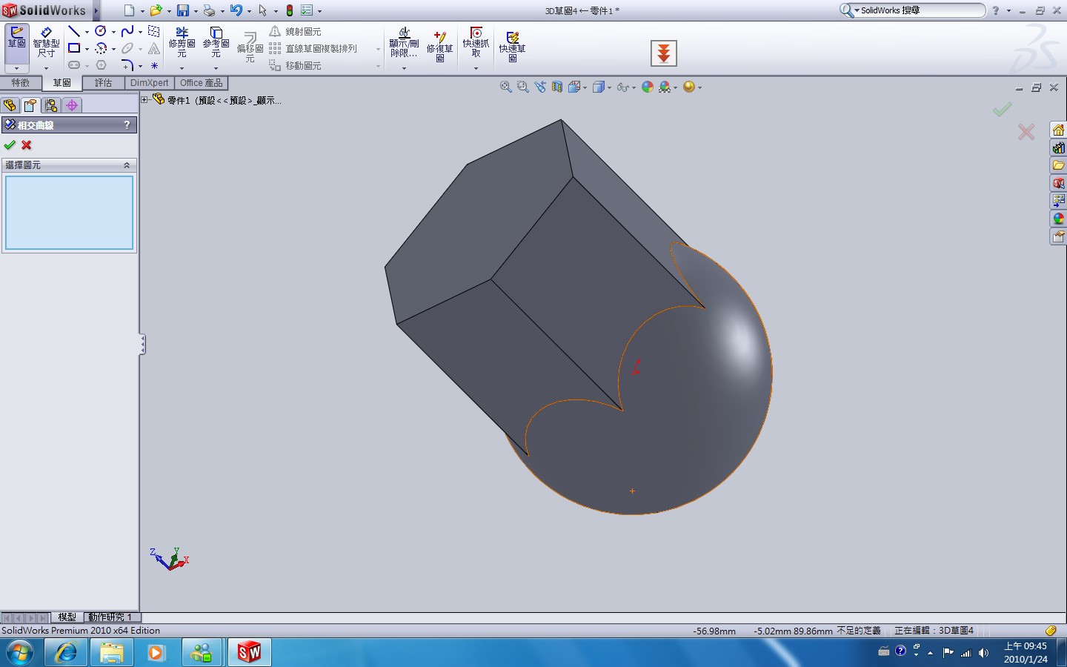Launch Internet Explorer from the taskbar
The width and height of the screenshot is (1067, 667).
(x=67, y=652)
